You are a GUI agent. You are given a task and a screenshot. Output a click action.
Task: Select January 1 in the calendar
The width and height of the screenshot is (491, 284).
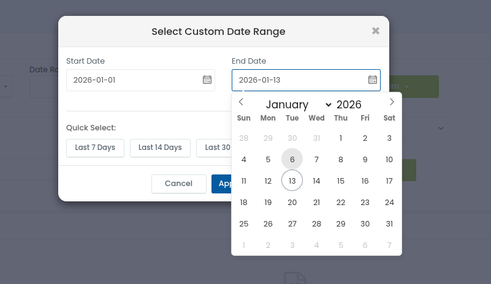click(x=341, y=138)
